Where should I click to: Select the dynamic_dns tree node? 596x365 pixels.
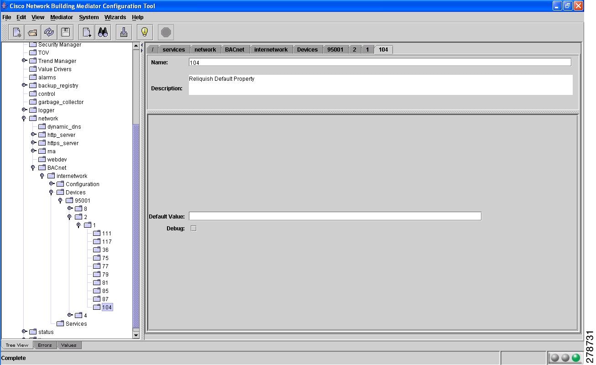pos(64,126)
